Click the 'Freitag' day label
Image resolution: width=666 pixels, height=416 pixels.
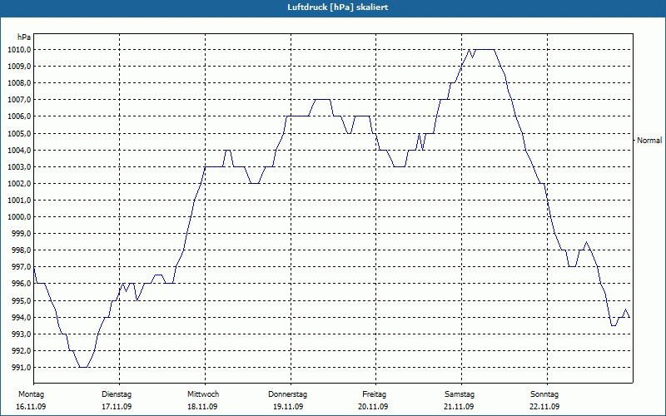[x=374, y=394]
